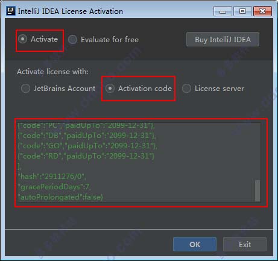This screenshot has height=261, width=278.
Task: Click the "hash":"2911276/0" line
Action: (x=52, y=177)
